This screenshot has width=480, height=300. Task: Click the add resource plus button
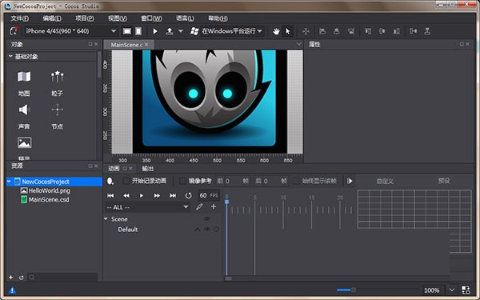(x=10, y=278)
